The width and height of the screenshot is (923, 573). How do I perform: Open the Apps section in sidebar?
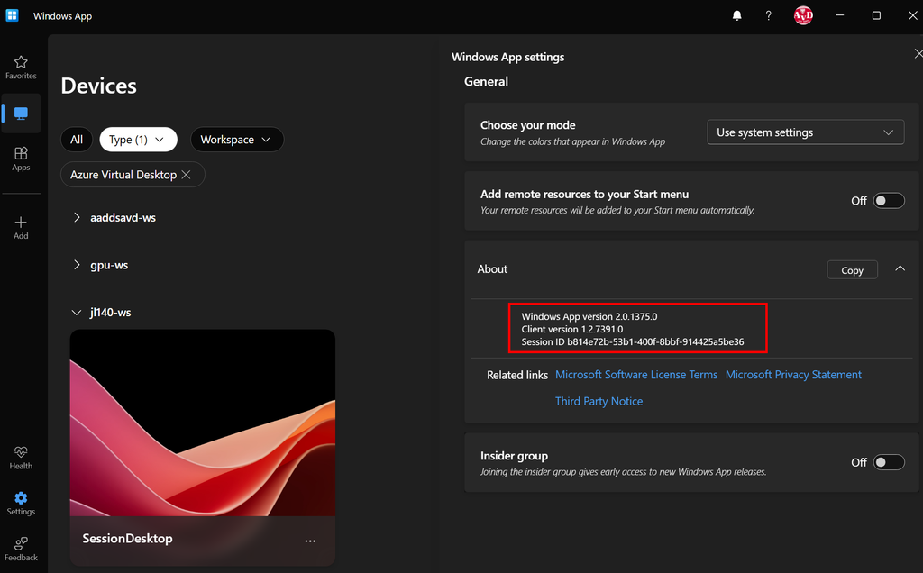tap(21, 159)
